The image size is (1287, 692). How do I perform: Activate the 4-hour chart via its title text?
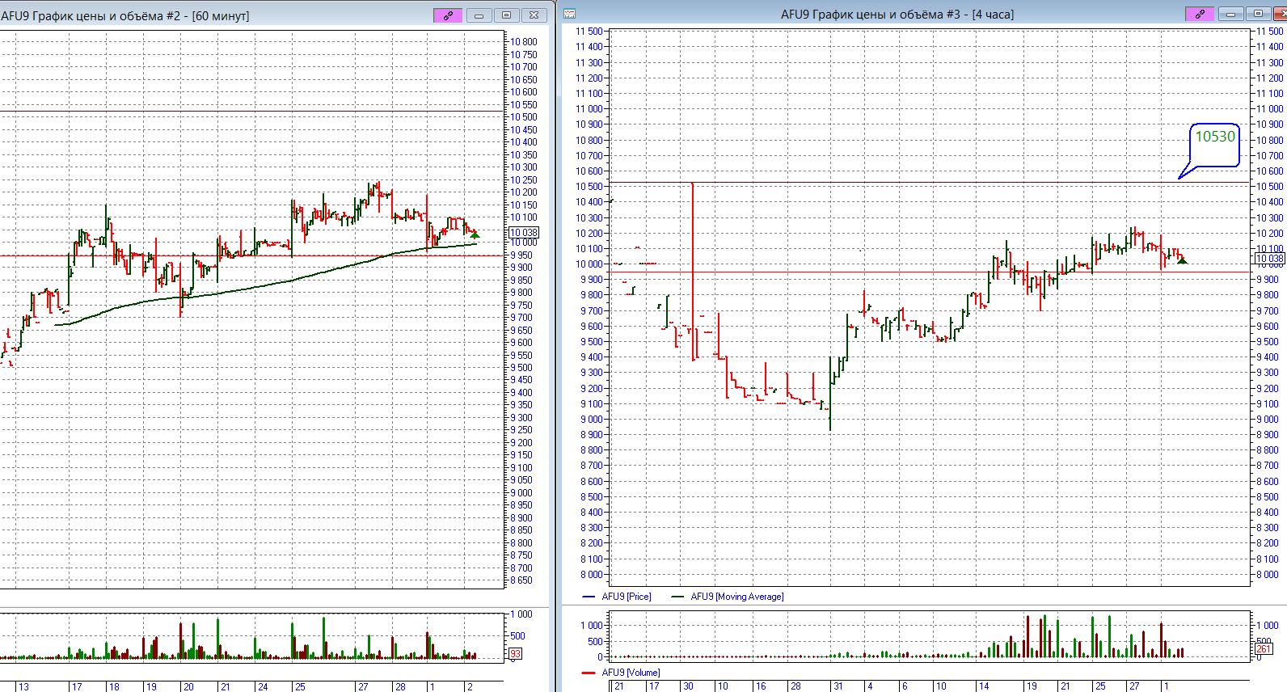(x=897, y=14)
